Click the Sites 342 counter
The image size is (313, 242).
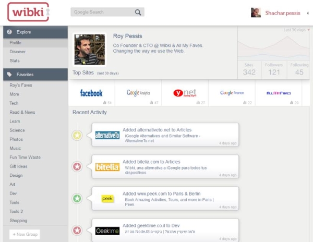coord(249,69)
